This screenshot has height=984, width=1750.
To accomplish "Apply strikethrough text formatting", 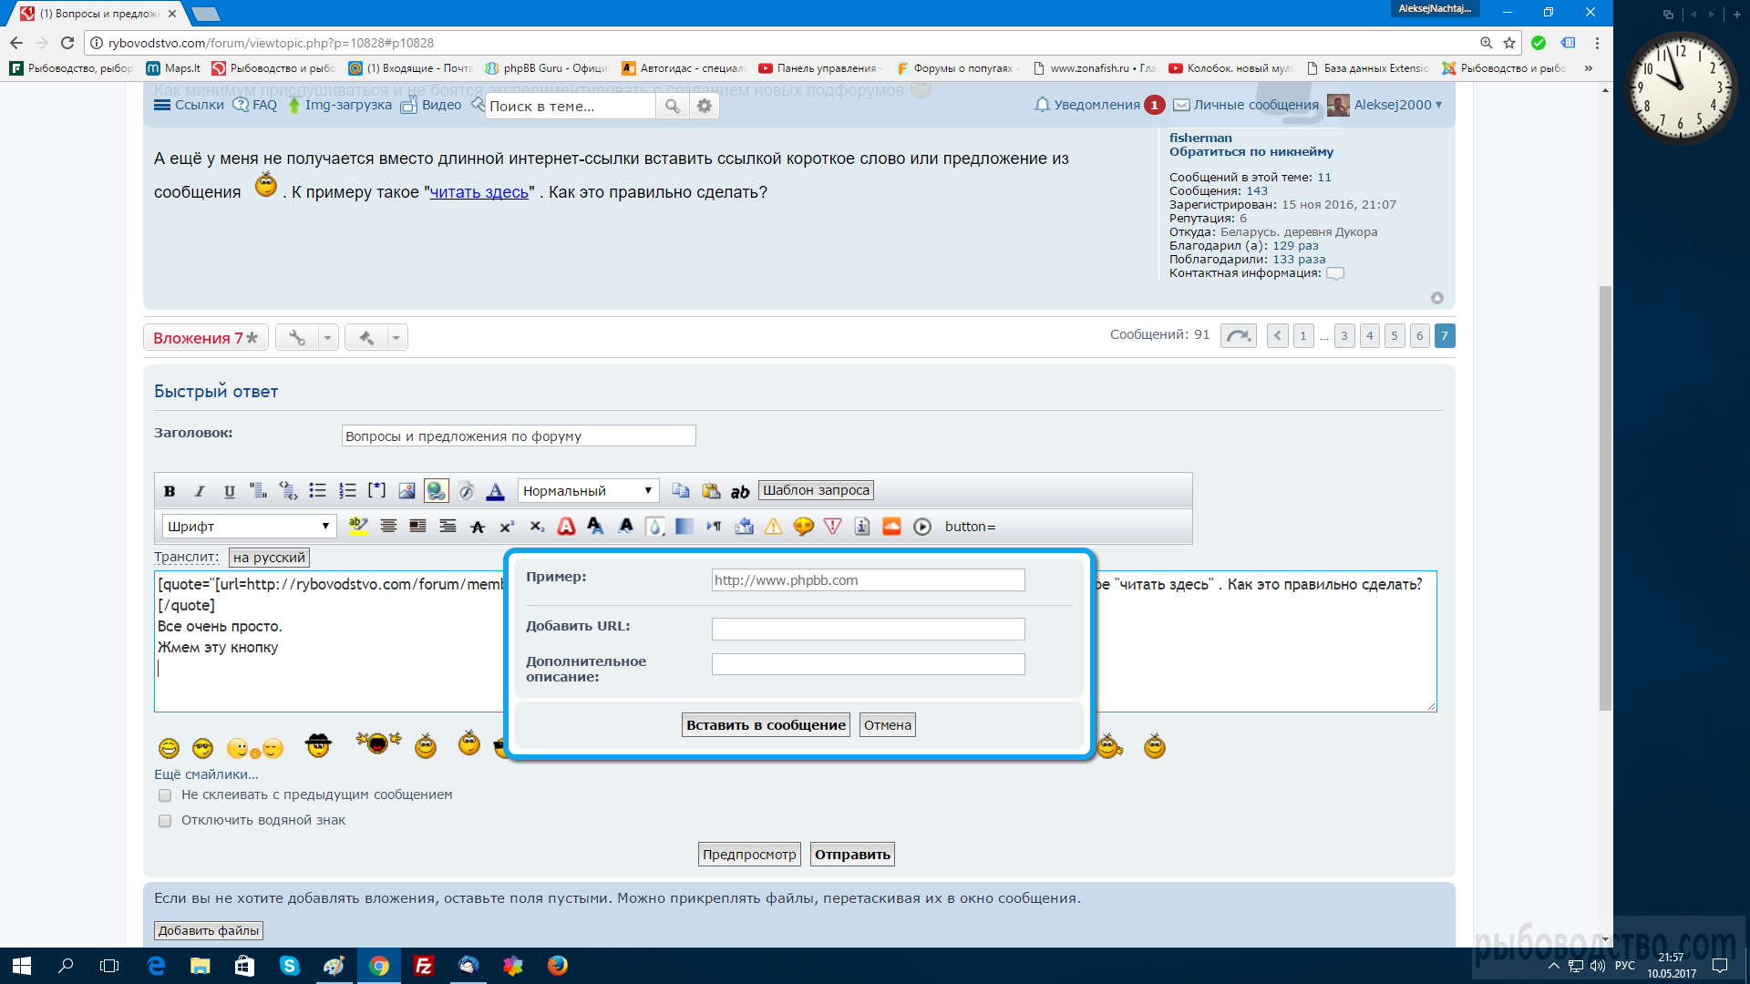I will [477, 527].
